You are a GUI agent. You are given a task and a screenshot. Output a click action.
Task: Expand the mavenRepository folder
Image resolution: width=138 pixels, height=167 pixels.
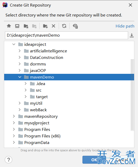[x=14, y=116]
